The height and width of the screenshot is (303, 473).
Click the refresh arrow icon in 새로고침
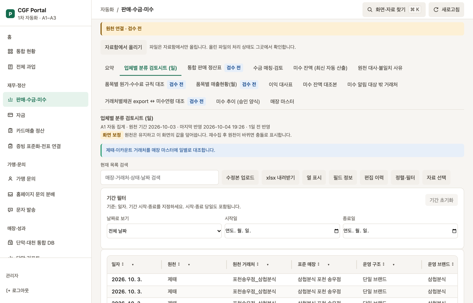click(x=436, y=10)
